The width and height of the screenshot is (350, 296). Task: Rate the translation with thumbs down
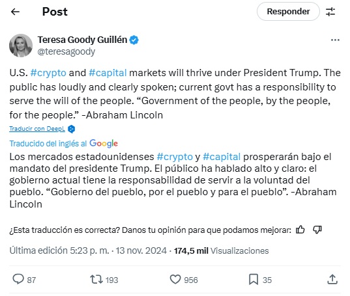(317, 230)
